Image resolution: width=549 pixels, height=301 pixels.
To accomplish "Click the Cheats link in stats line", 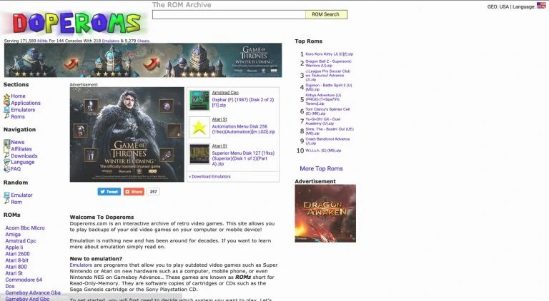I will click(143, 41).
